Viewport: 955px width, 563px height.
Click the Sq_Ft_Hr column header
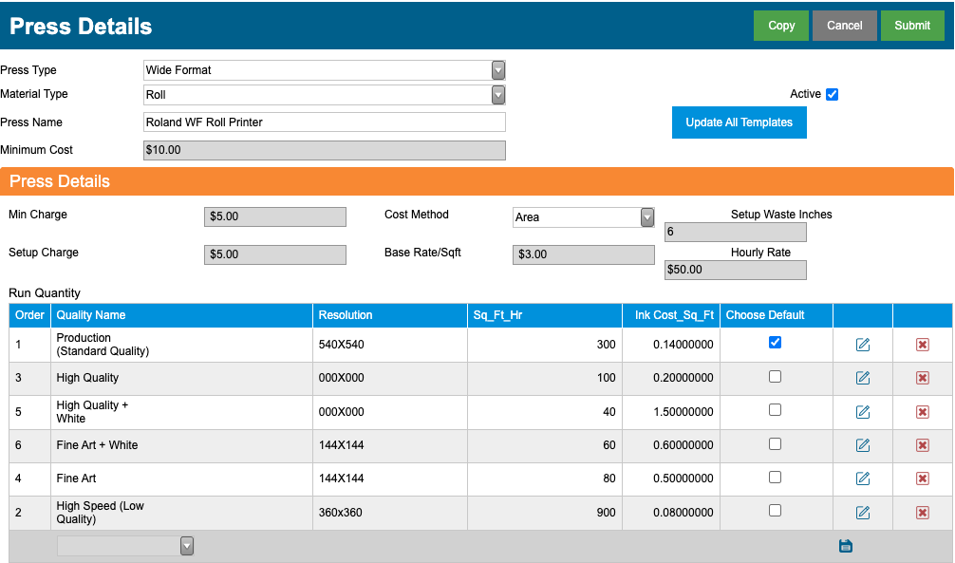point(497,315)
